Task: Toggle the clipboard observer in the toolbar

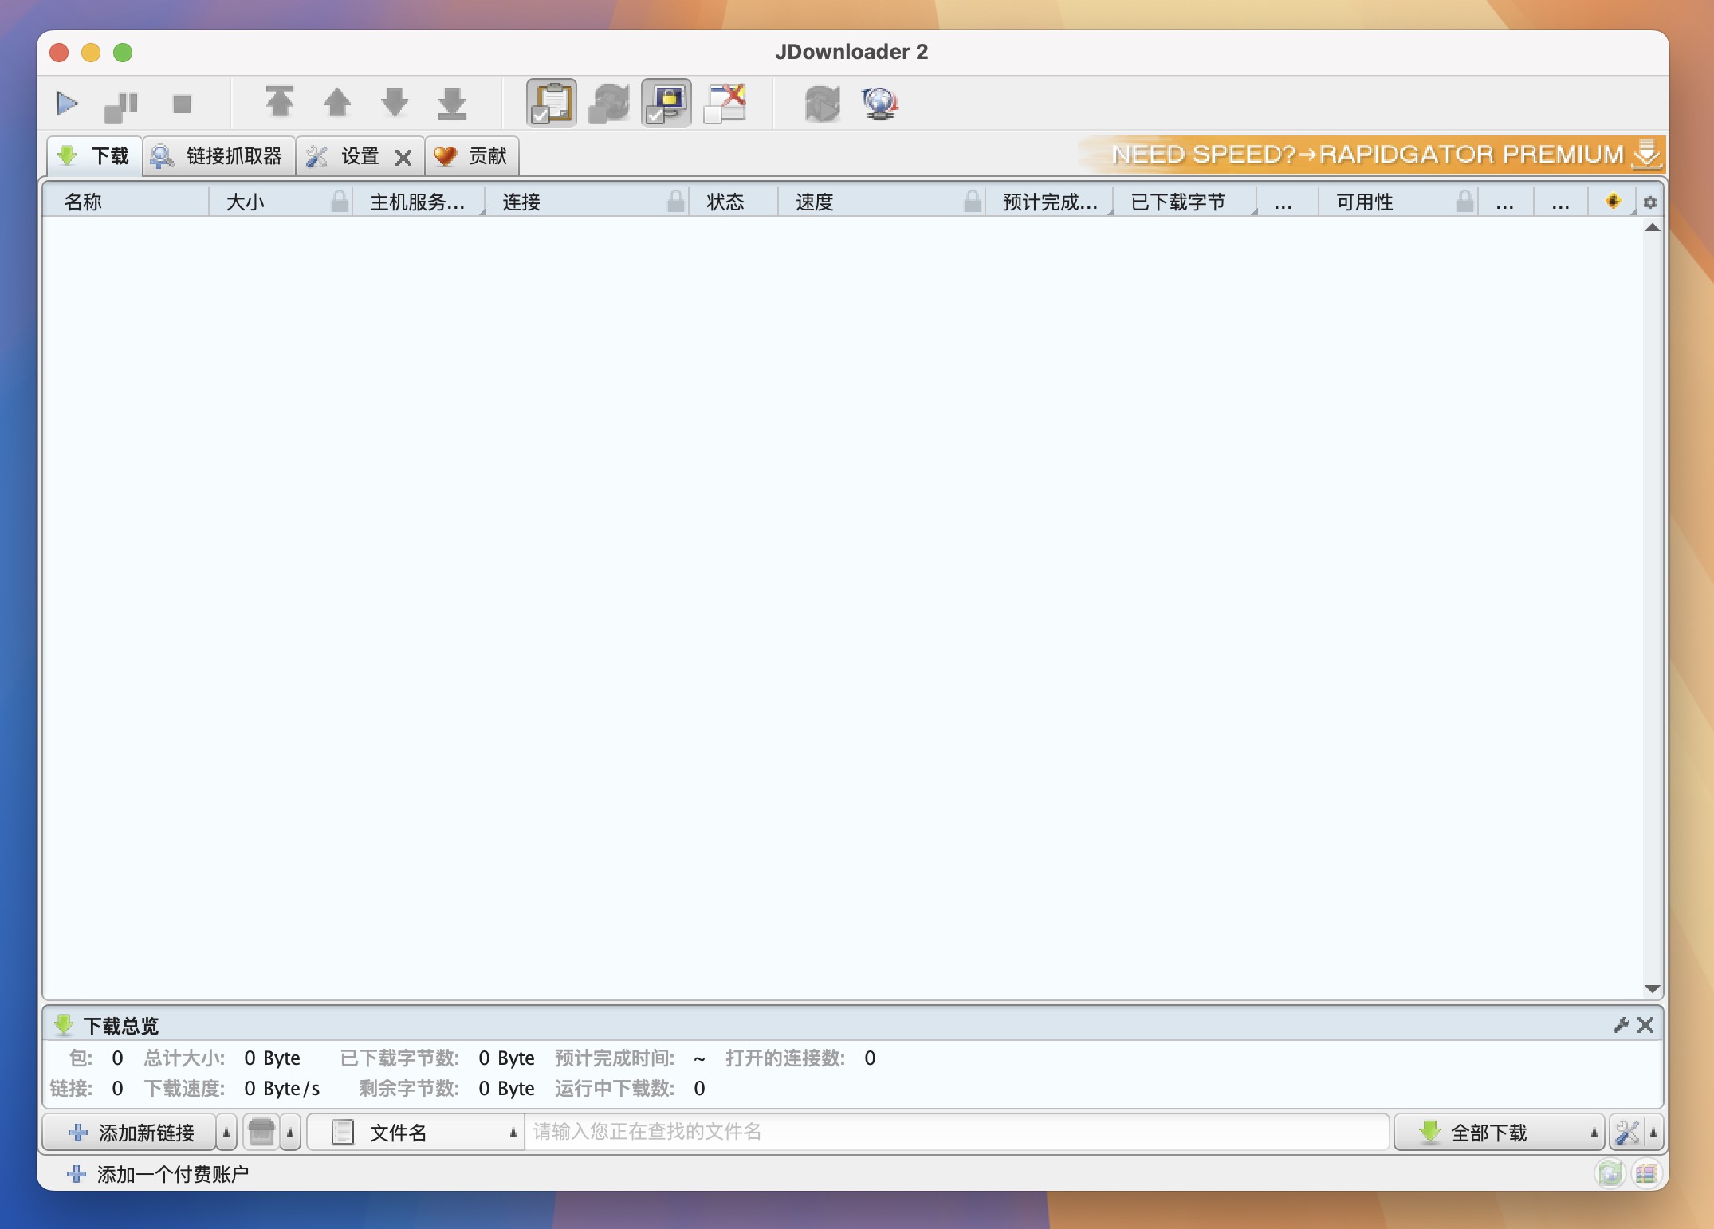Action: click(550, 103)
